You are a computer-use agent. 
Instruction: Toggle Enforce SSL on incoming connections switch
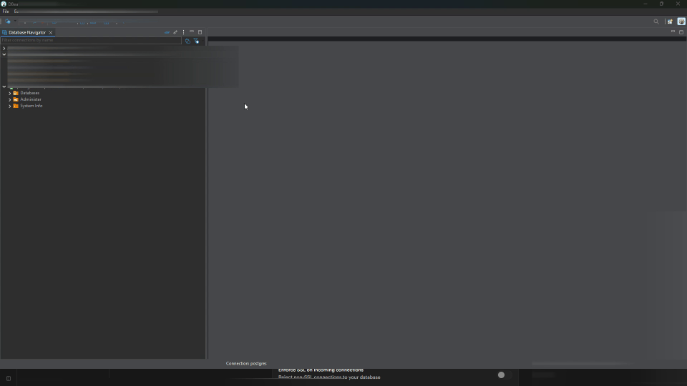(505, 375)
